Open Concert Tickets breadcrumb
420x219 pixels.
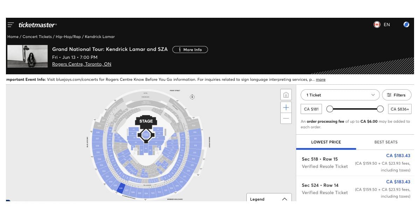pyautogui.click(x=37, y=37)
